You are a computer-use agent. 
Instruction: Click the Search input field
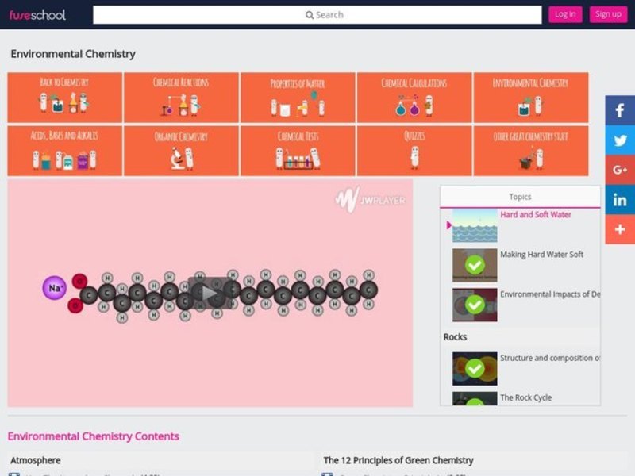[317, 14]
